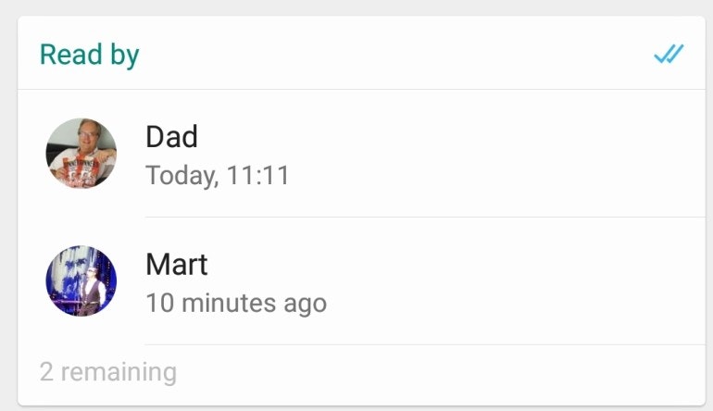
Task: Click blank header area beside "Read by"
Action: tap(389, 55)
